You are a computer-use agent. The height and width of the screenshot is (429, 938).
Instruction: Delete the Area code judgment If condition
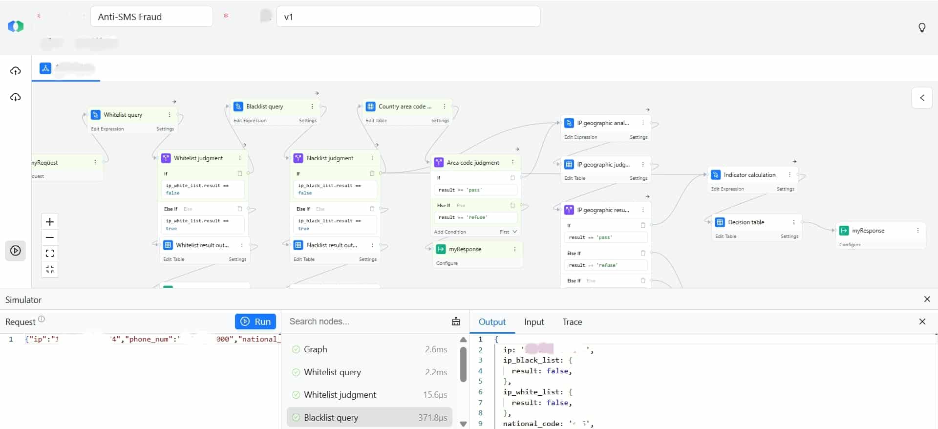pyautogui.click(x=512, y=178)
